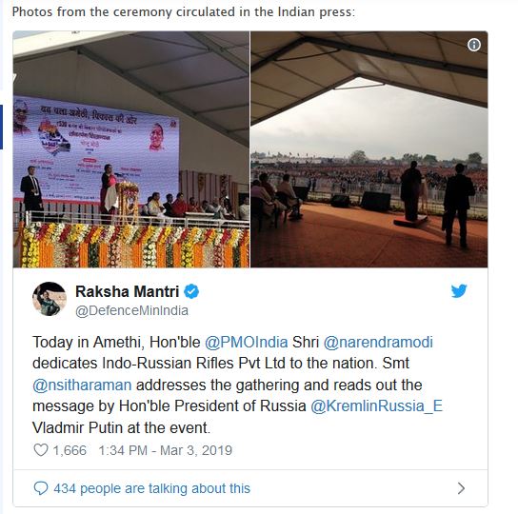Click the heart like icon
The image size is (518, 514).
[x=41, y=450]
